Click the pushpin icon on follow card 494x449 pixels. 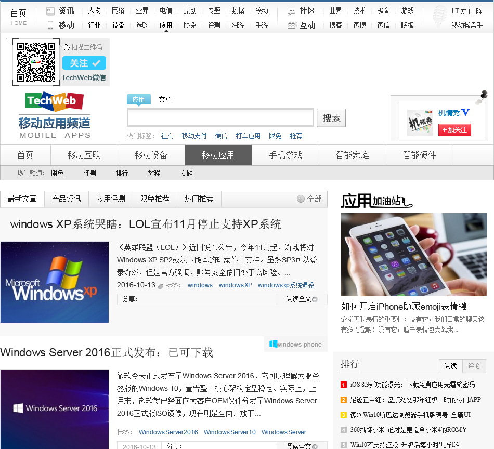[482, 97]
